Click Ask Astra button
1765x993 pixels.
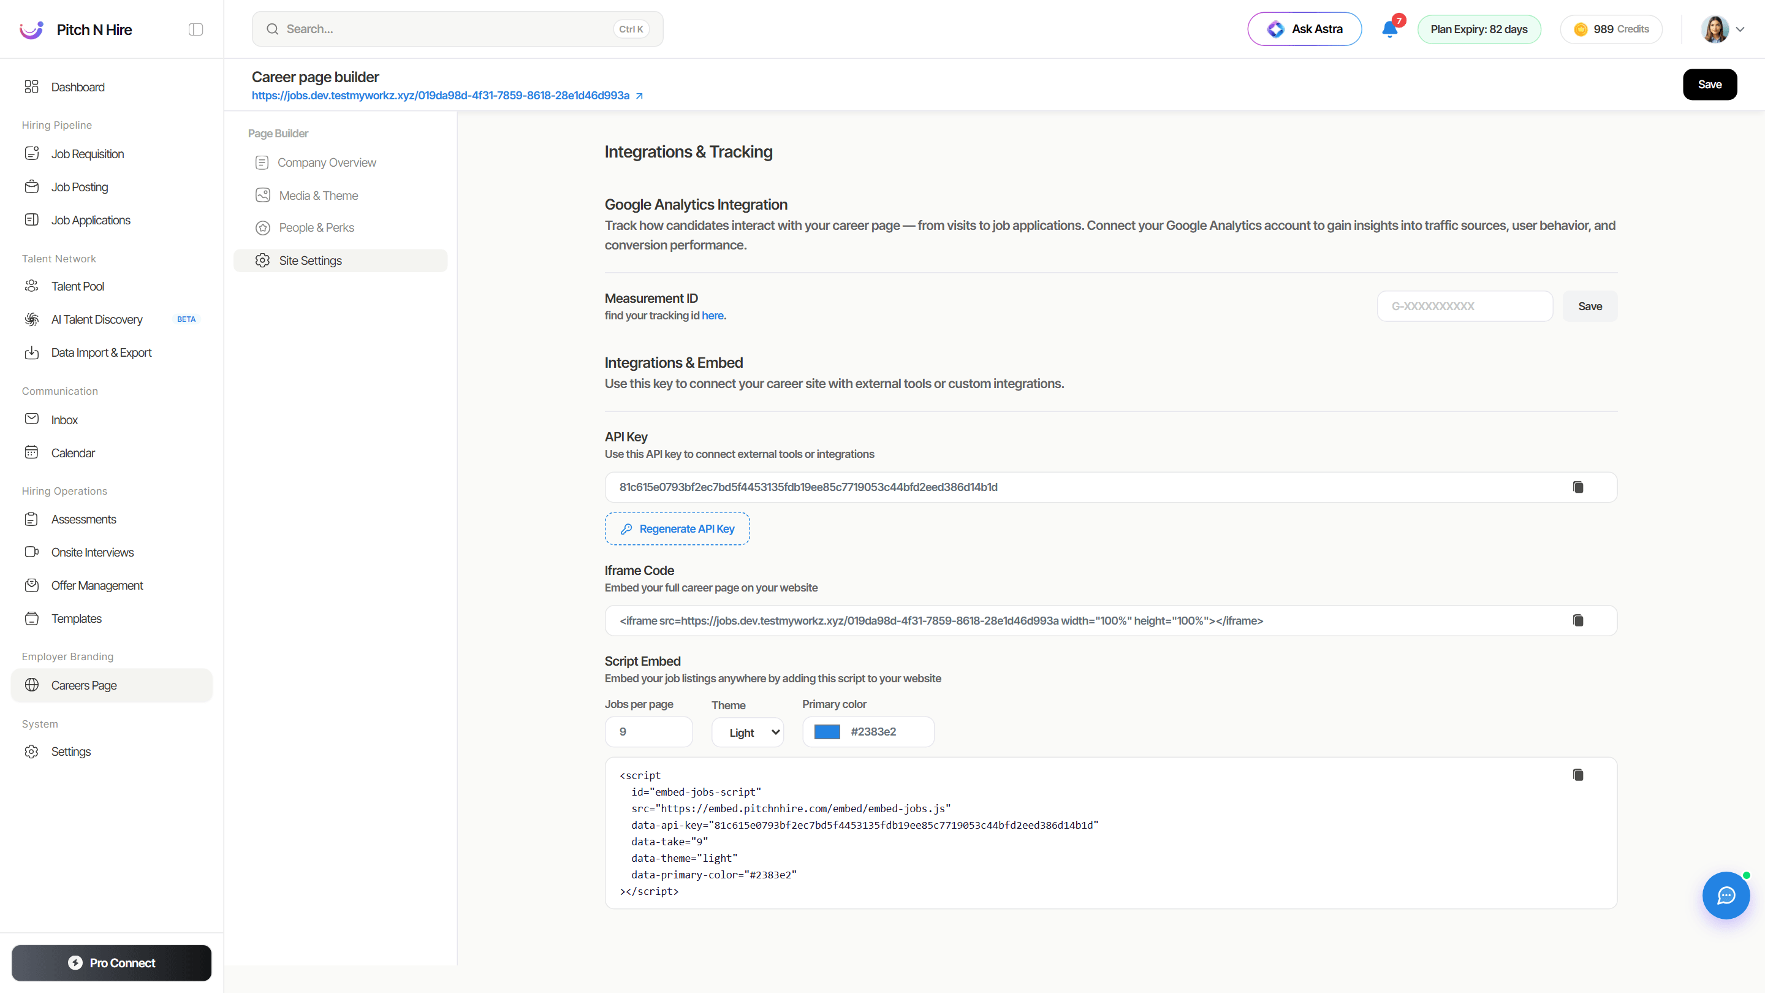tap(1305, 29)
